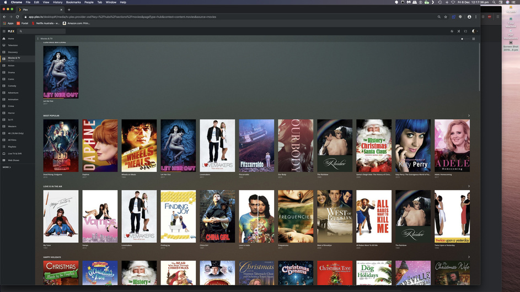Open Chrome three-dot menu
Screen dimensions: 520x292
(476, 17)
